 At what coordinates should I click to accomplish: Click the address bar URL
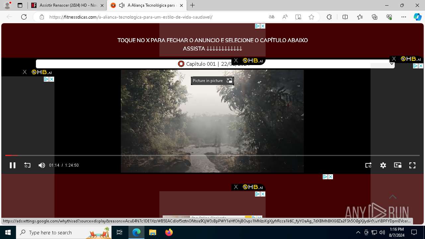click(x=131, y=17)
